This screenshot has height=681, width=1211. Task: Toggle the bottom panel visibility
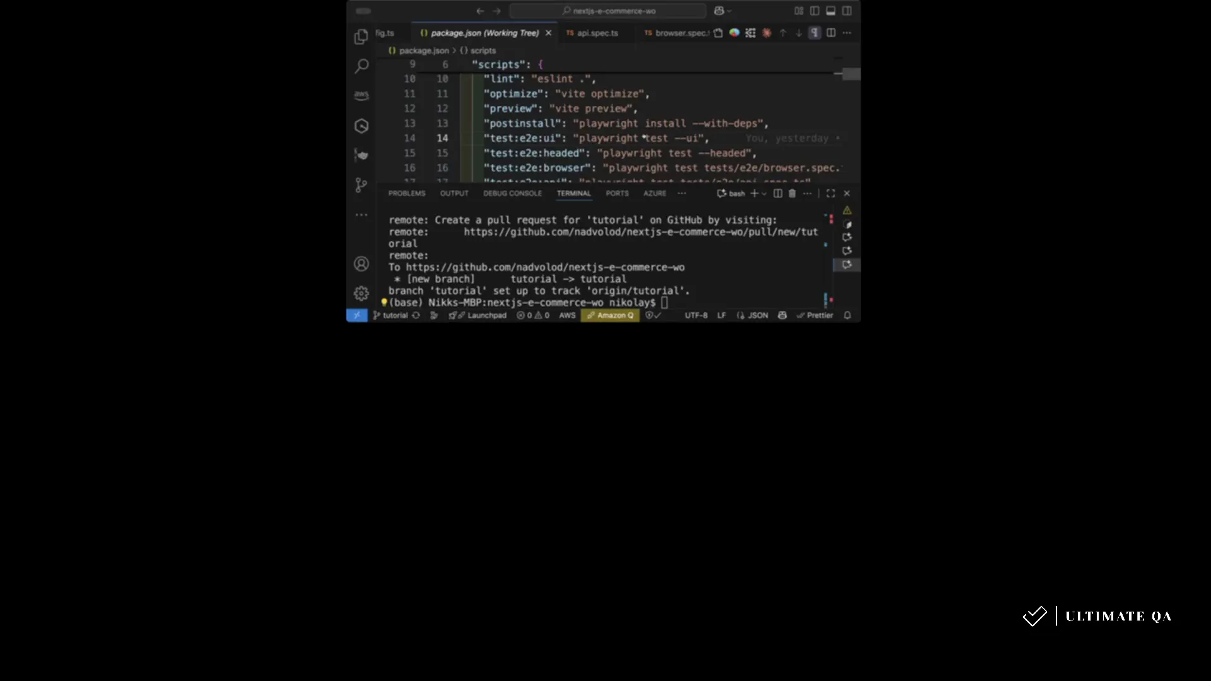831,11
